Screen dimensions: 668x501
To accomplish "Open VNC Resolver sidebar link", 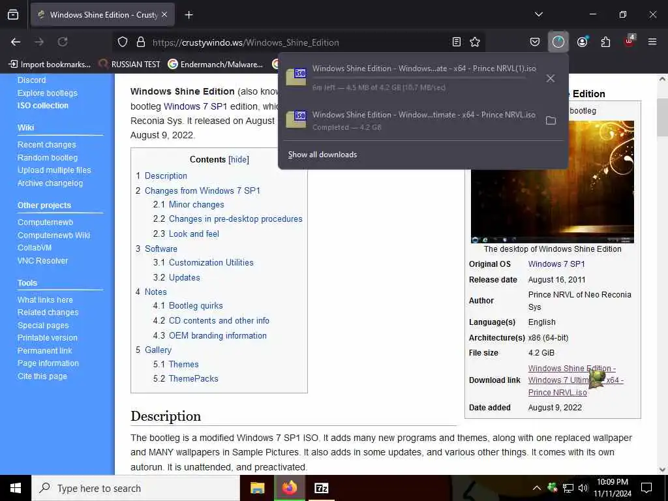I will 42,261.
